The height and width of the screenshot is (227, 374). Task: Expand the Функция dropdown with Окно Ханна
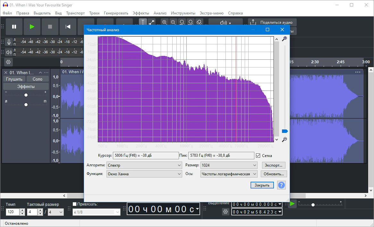click(x=144, y=174)
